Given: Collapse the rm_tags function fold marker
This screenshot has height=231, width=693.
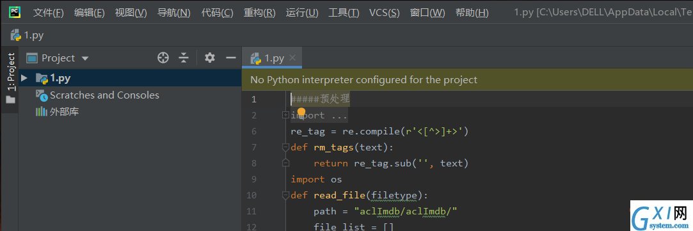Looking at the screenshot, I should (285, 147).
